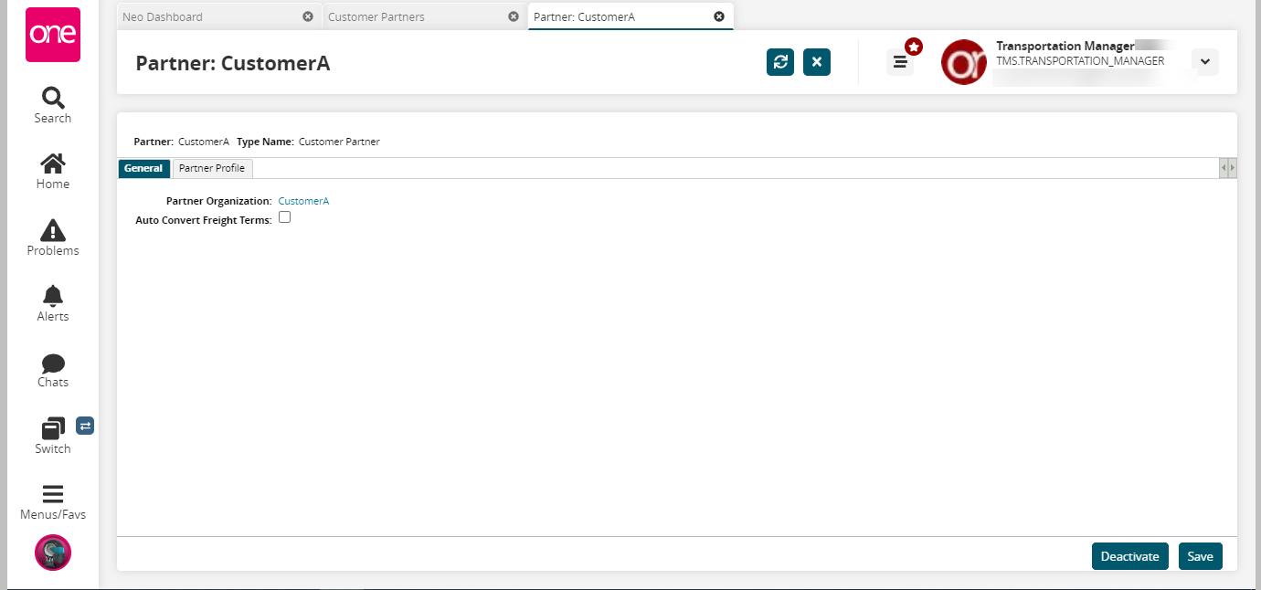
Task: Click the Transportation Manager user name
Action: pos(1065,46)
